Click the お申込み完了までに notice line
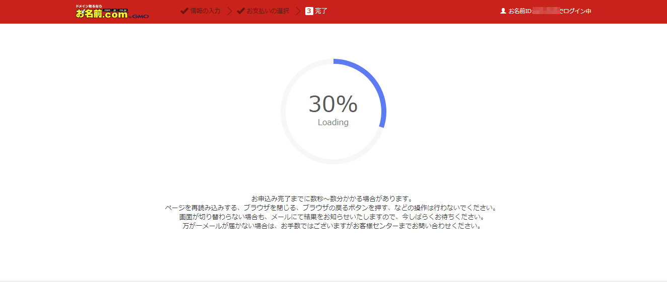 pos(332,199)
